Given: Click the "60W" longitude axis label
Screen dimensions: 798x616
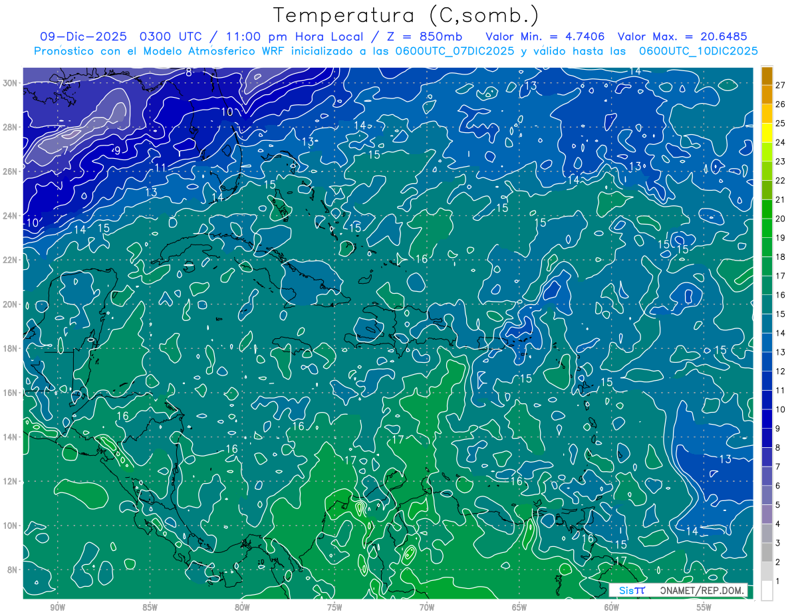Looking at the screenshot, I should [x=612, y=607].
